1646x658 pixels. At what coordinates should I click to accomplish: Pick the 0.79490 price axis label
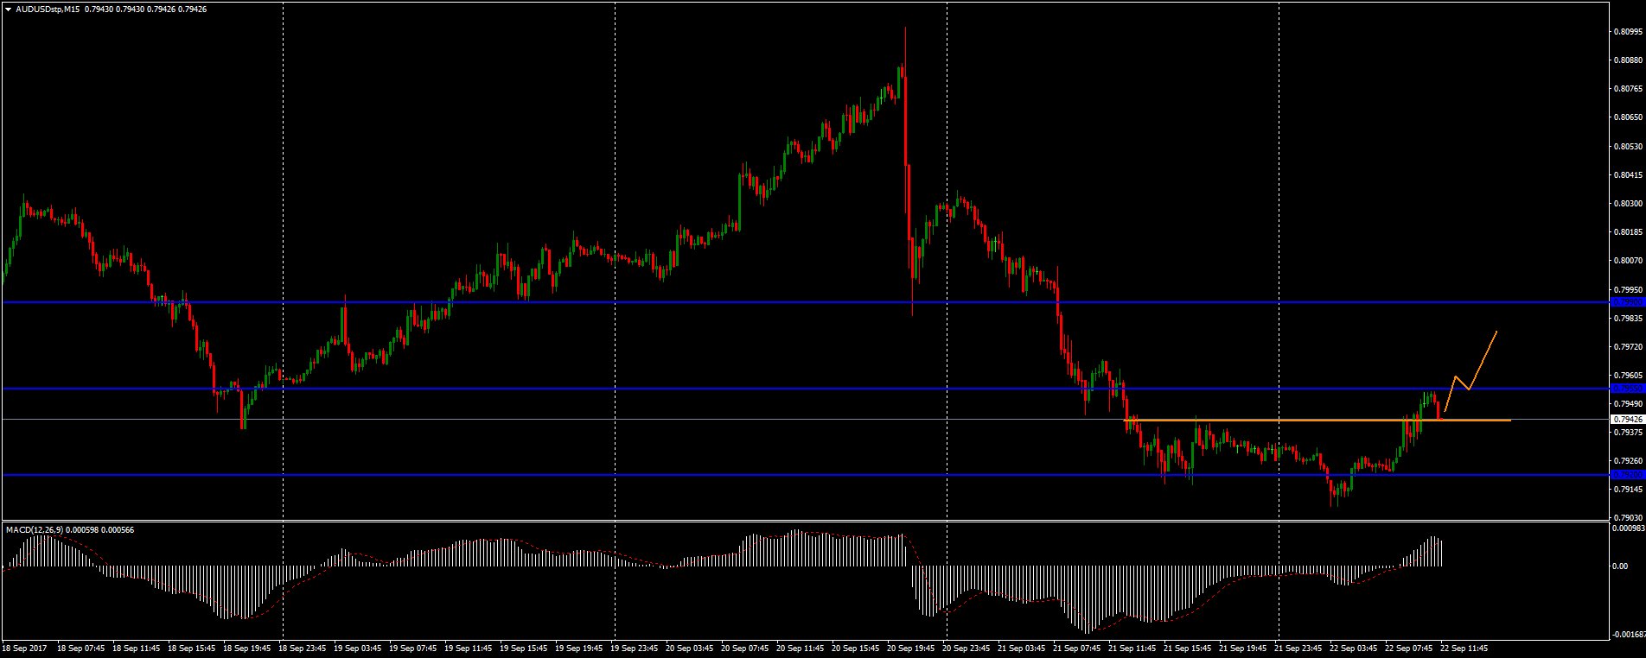pos(1628,403)
